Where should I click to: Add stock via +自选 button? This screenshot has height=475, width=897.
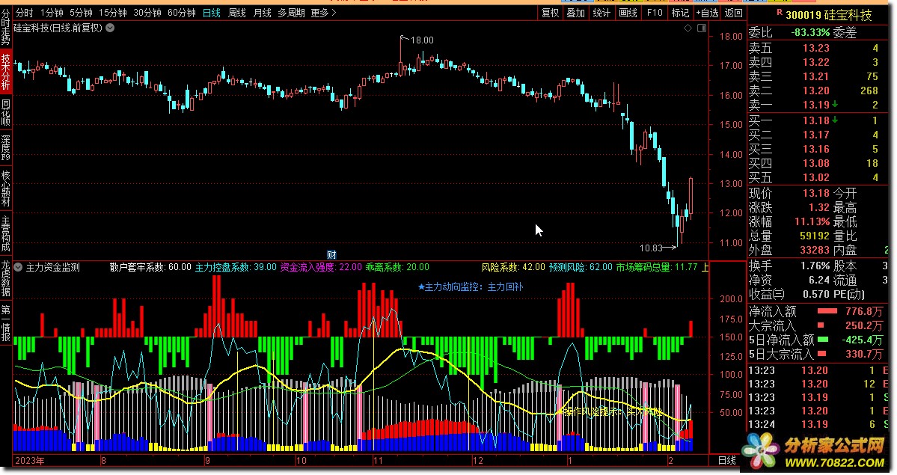[x=707, y=13]
